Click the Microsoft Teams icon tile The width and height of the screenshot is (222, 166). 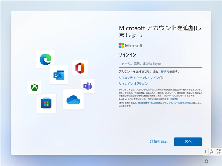click(87, 86)
